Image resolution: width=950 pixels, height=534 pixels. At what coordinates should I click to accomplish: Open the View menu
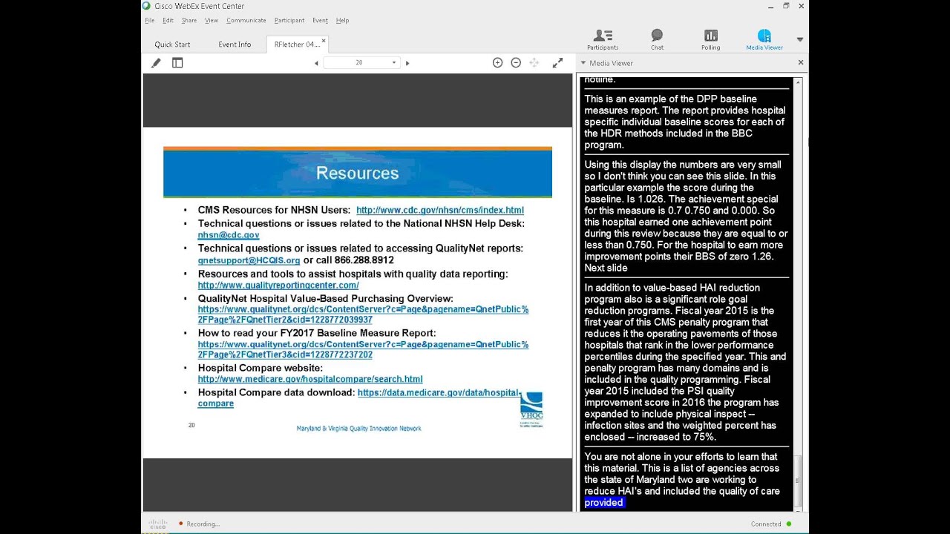(212, 20)
